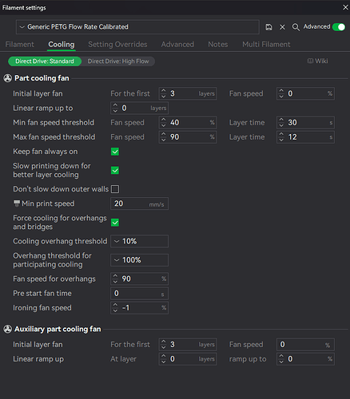
Task: Open the settings search magnifier icon
Action: click(296, 27)
